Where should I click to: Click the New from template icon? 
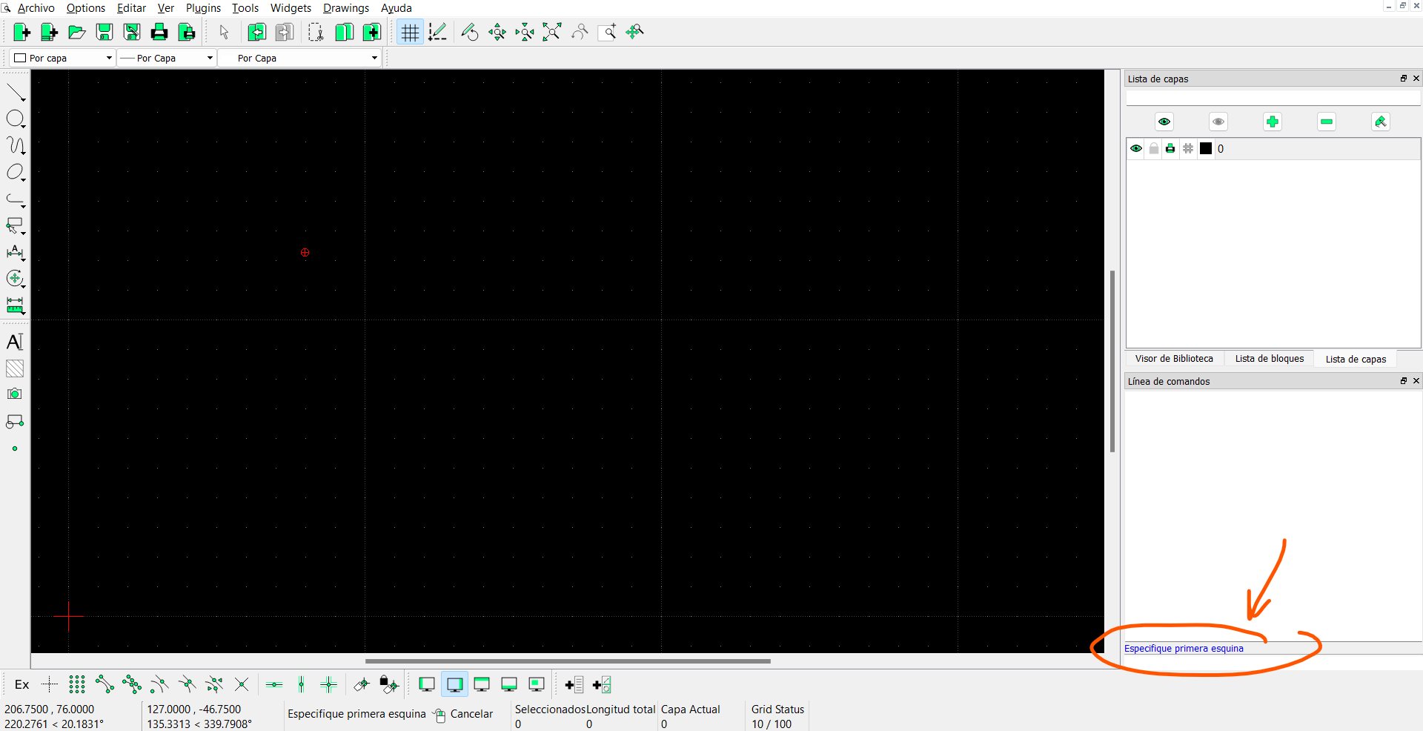(50, 32)
